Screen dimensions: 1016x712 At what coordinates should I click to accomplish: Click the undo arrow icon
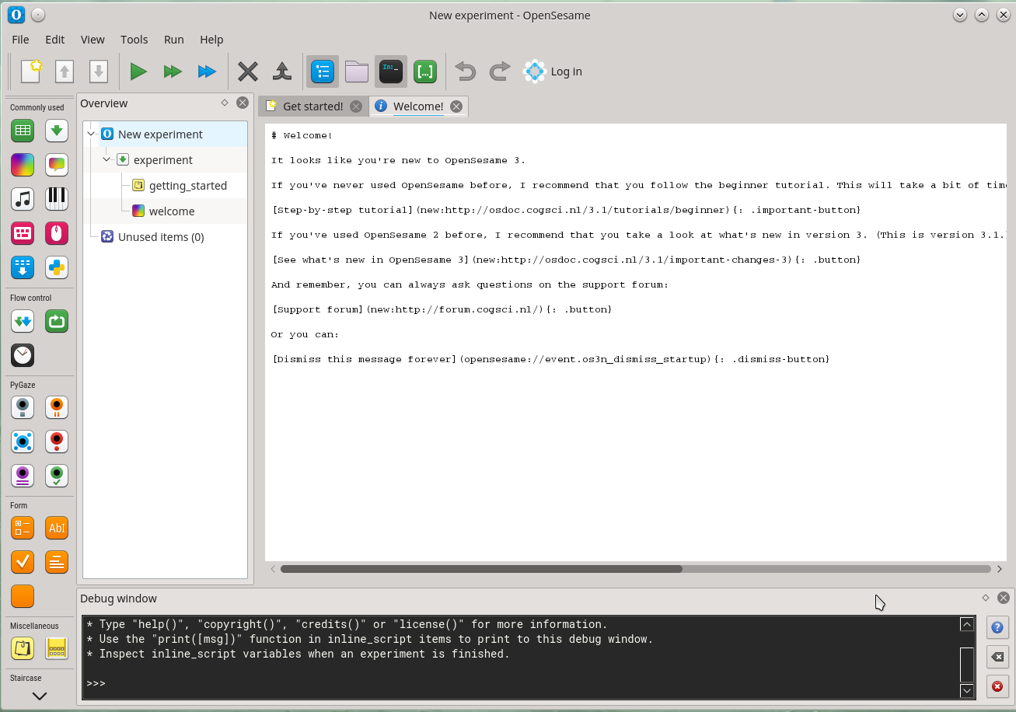466,72
